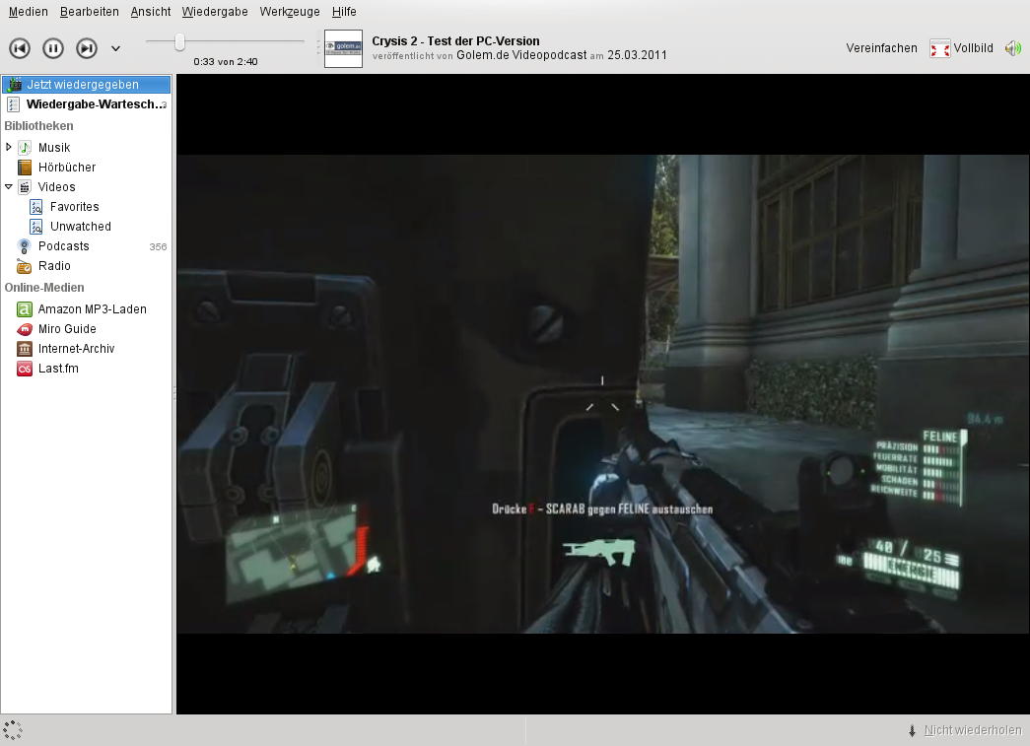Click the 0:33 von 2:40 time label
This screenshot has width=1030, height=746.
[x=226, y=62]
